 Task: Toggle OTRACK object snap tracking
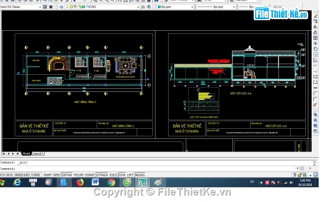coord(102,175)
